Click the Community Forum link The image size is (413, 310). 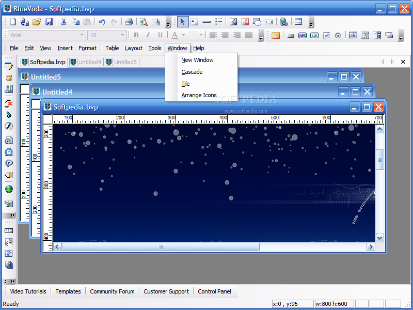112,291
